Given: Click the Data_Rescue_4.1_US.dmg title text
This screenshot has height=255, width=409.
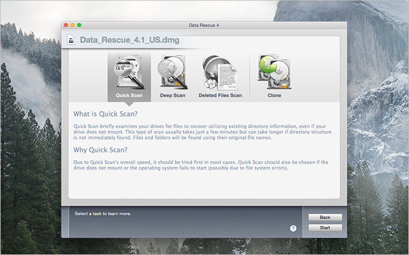Looking at the screenshot, I should click(129, 40).
